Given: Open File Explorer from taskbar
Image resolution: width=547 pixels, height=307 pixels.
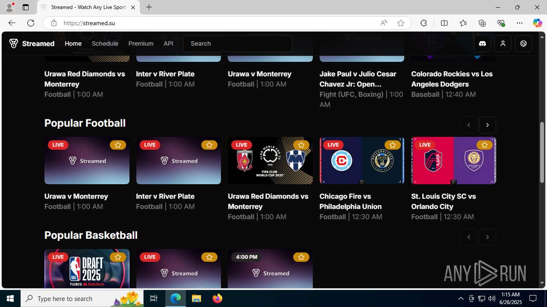Looking at the screenshot, I should [x=197, y=298].
